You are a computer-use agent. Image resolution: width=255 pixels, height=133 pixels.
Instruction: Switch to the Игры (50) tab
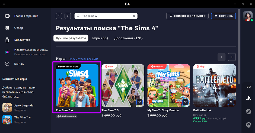click(100, 38)
